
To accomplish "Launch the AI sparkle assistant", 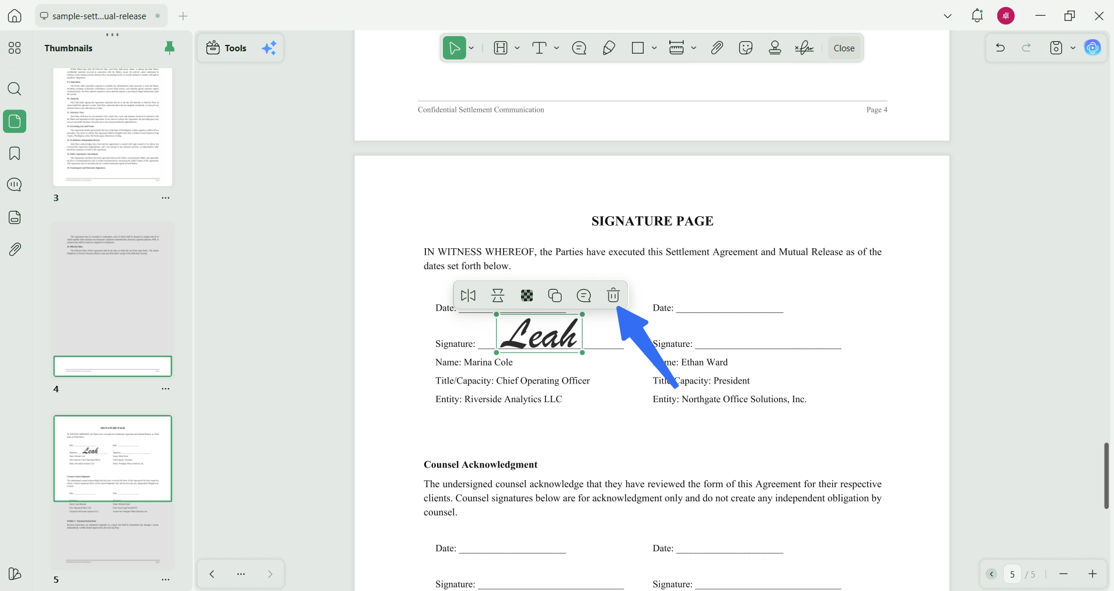I will click(x=269, y=48).
